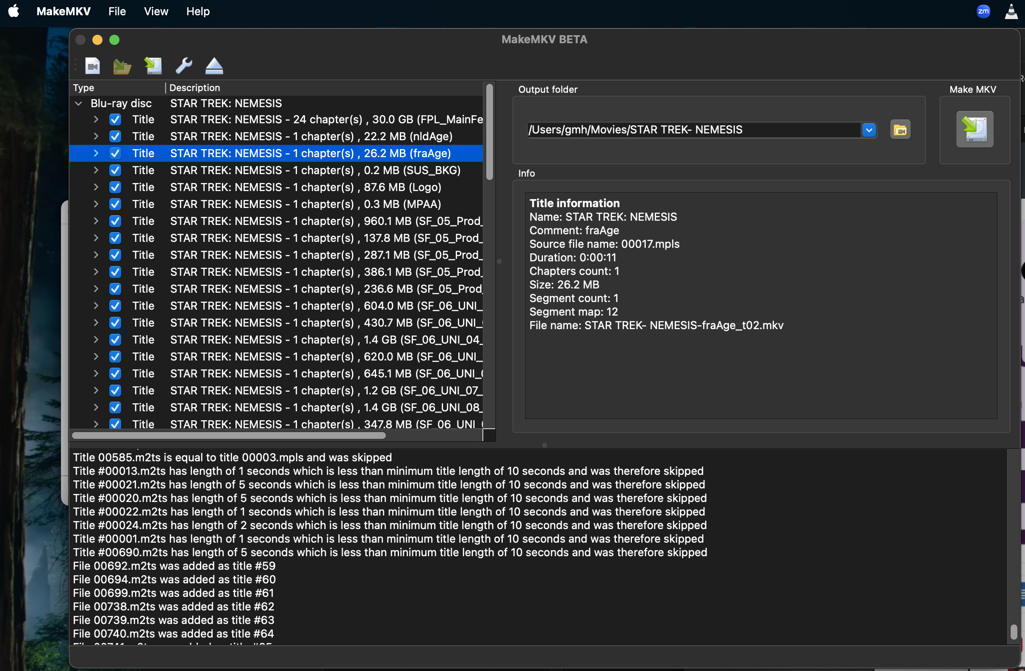Open the View menu

[156, 11]
